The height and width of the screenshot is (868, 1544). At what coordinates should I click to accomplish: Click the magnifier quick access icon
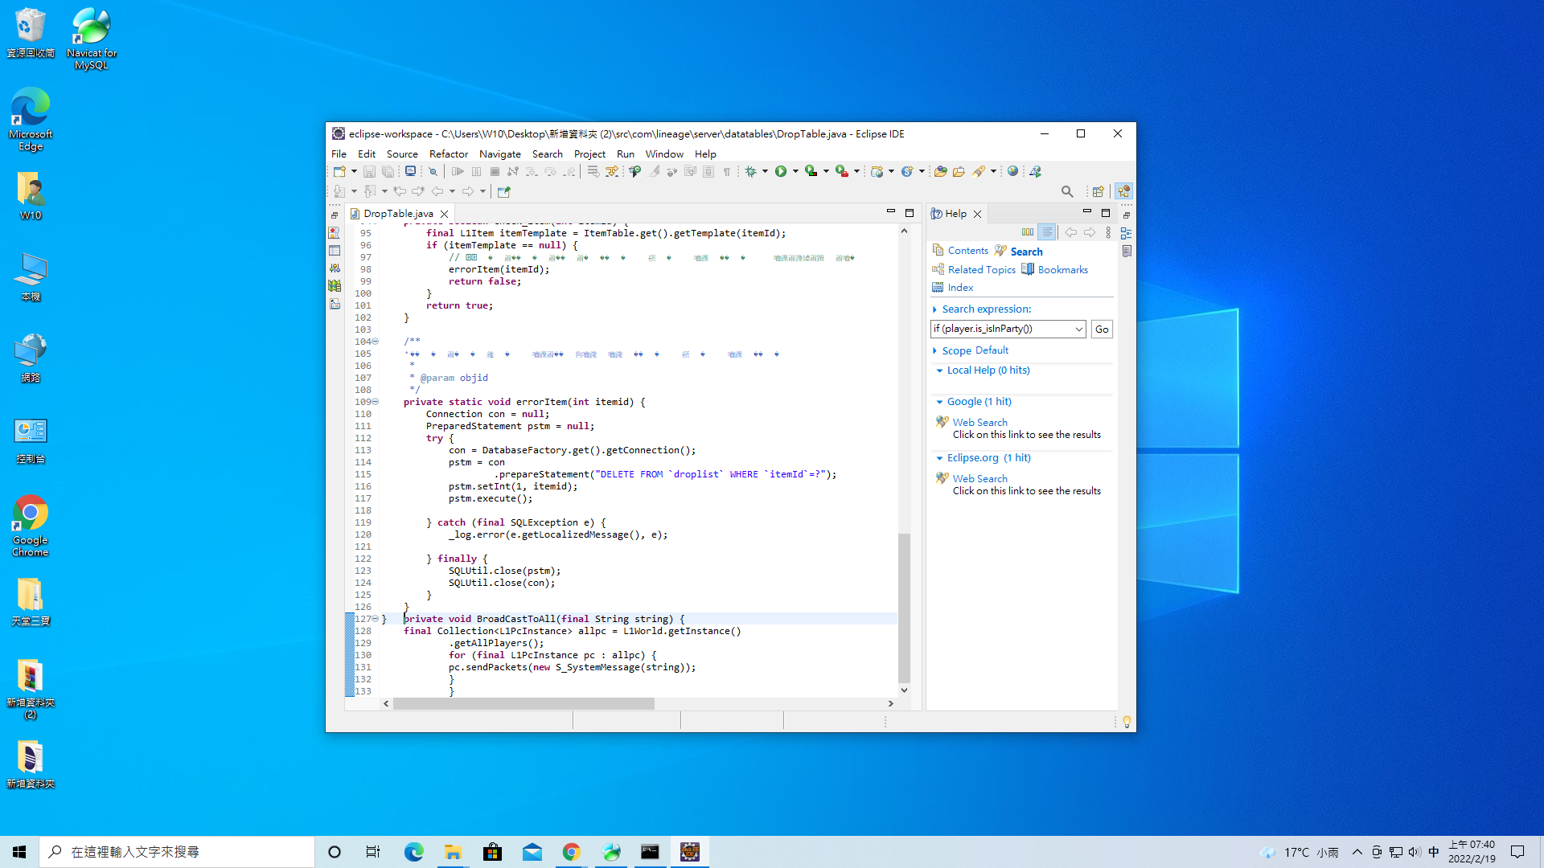coord(1067,191)
